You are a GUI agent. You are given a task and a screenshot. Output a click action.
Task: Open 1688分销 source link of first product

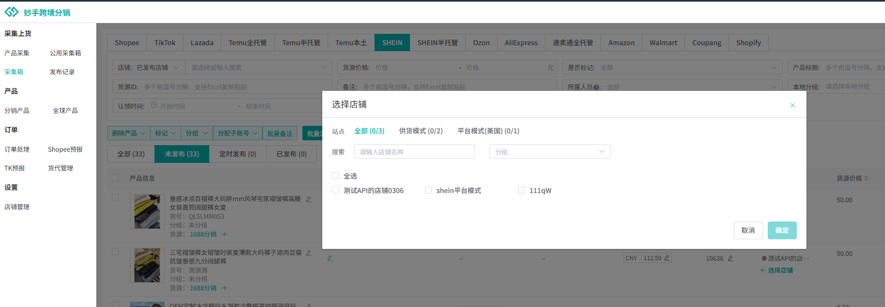[x=203, y=234]
